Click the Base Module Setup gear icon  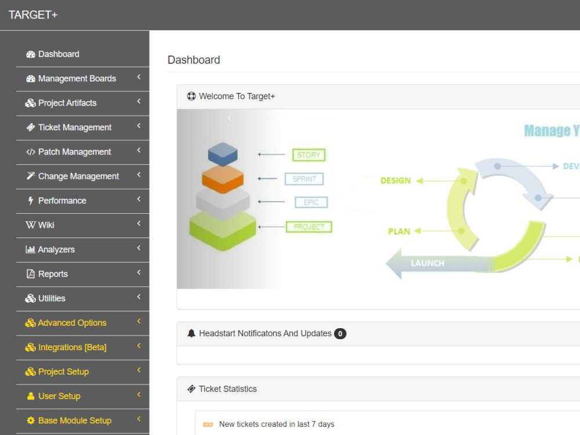(31, 420)
